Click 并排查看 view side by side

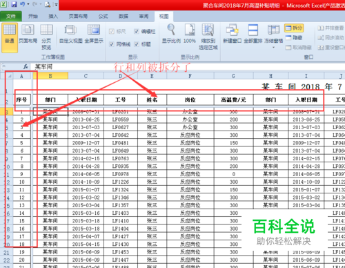click(x=331, y=28)
